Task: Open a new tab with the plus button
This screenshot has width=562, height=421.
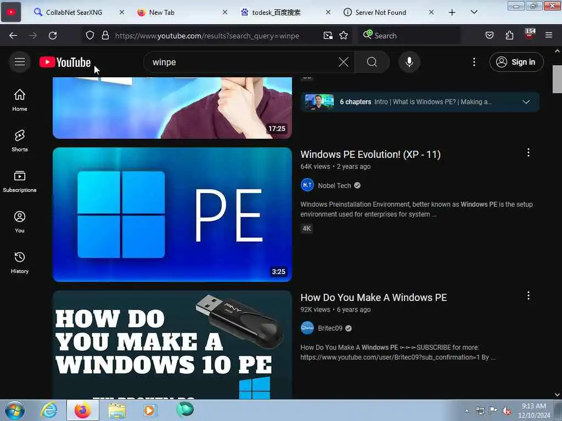Action: (452, 13)
